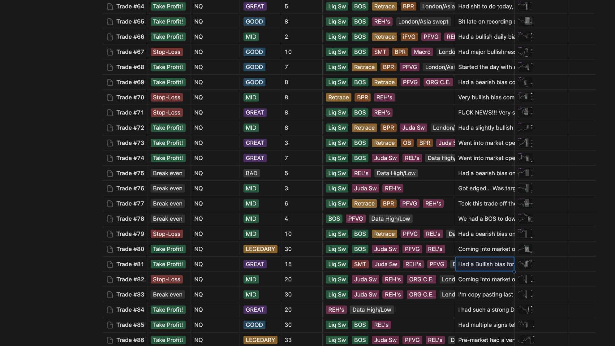Click the 'Had a Bullish bias for' notes cell
The image size is (615, 346).
point(485,264)
